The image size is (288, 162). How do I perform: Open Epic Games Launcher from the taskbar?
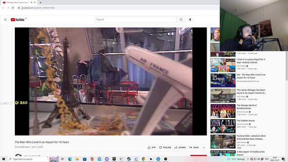(114, 159)
